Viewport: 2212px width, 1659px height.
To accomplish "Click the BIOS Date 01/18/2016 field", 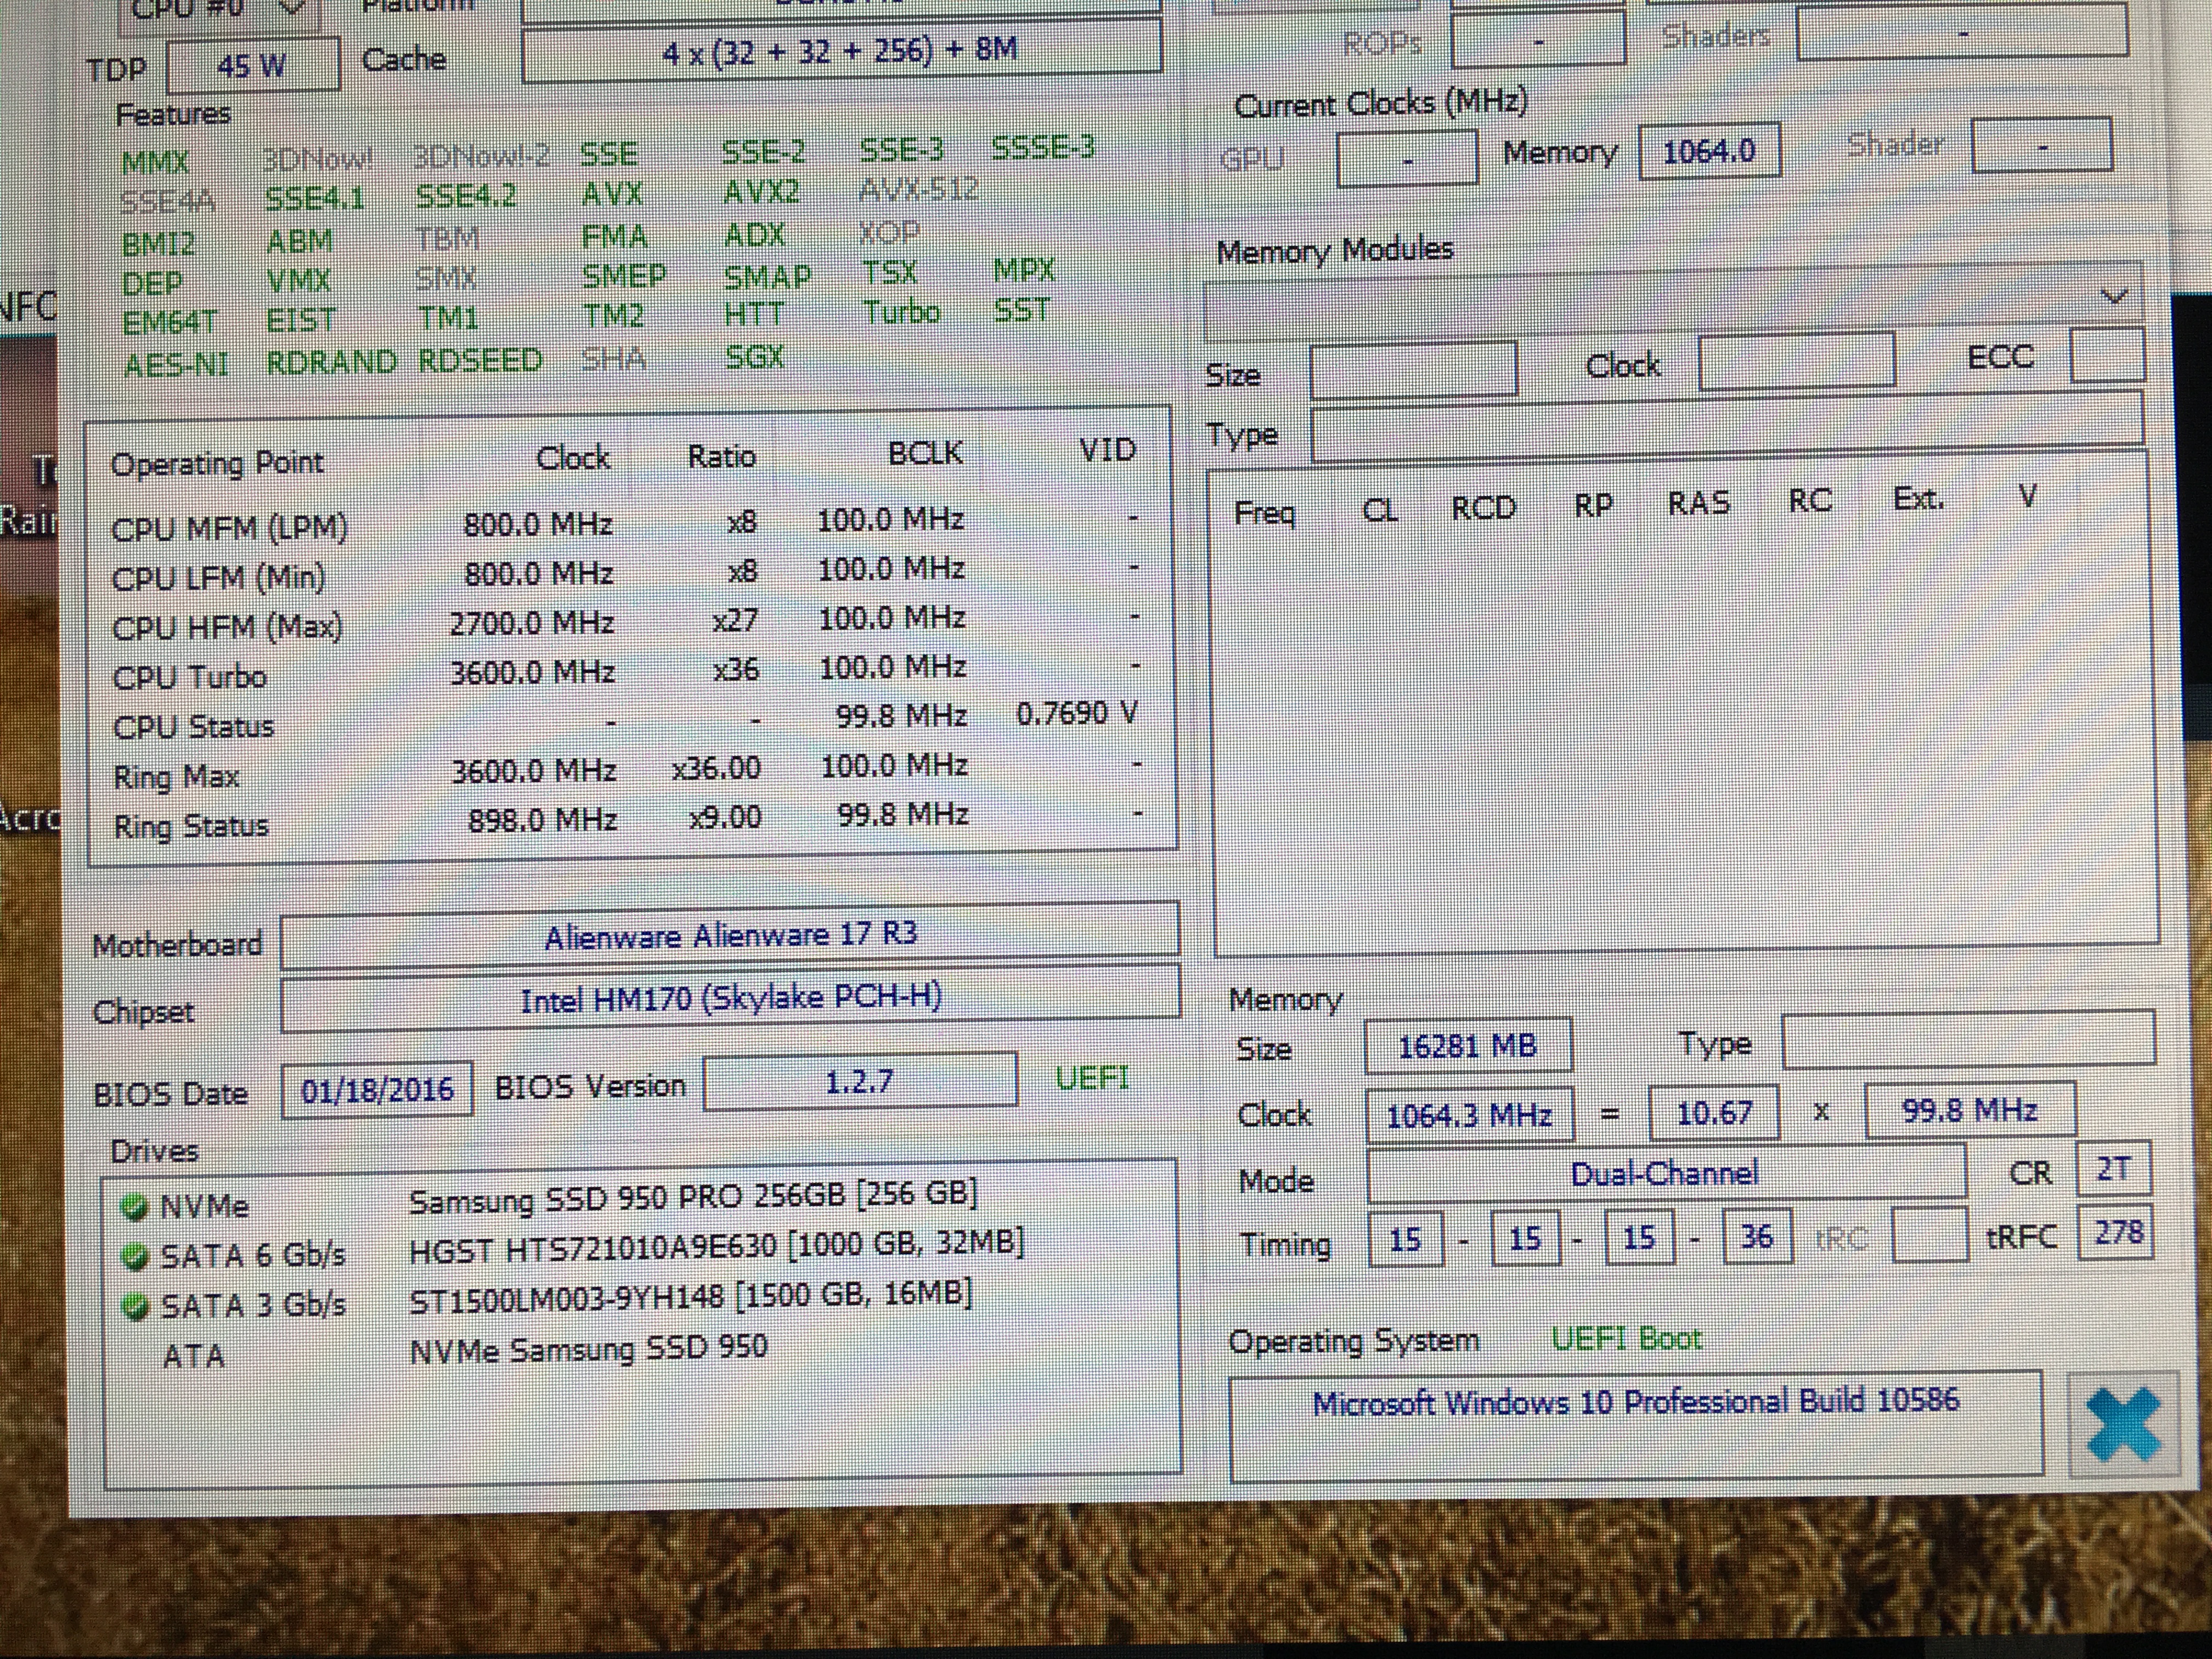I will 377,1089.
